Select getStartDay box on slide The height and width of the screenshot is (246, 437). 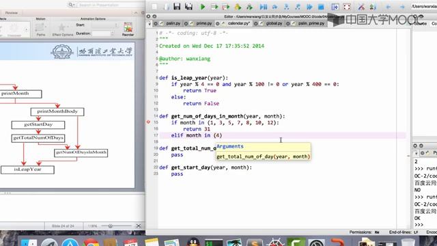(x=38, y=124)
